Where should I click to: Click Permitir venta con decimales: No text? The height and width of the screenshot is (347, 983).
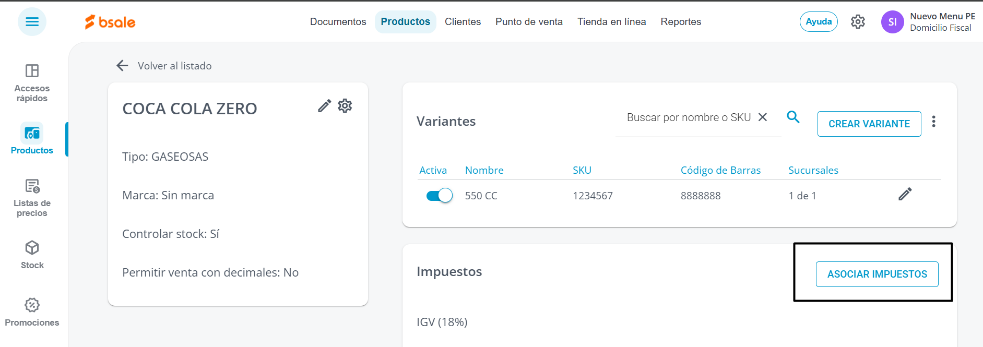coord(210,273)
